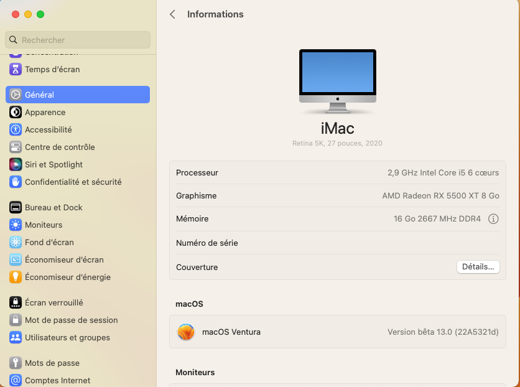Click Mot de passe de session icon
Image resolution: width=520 pixels, height=387 pixels.
[16, 320]
